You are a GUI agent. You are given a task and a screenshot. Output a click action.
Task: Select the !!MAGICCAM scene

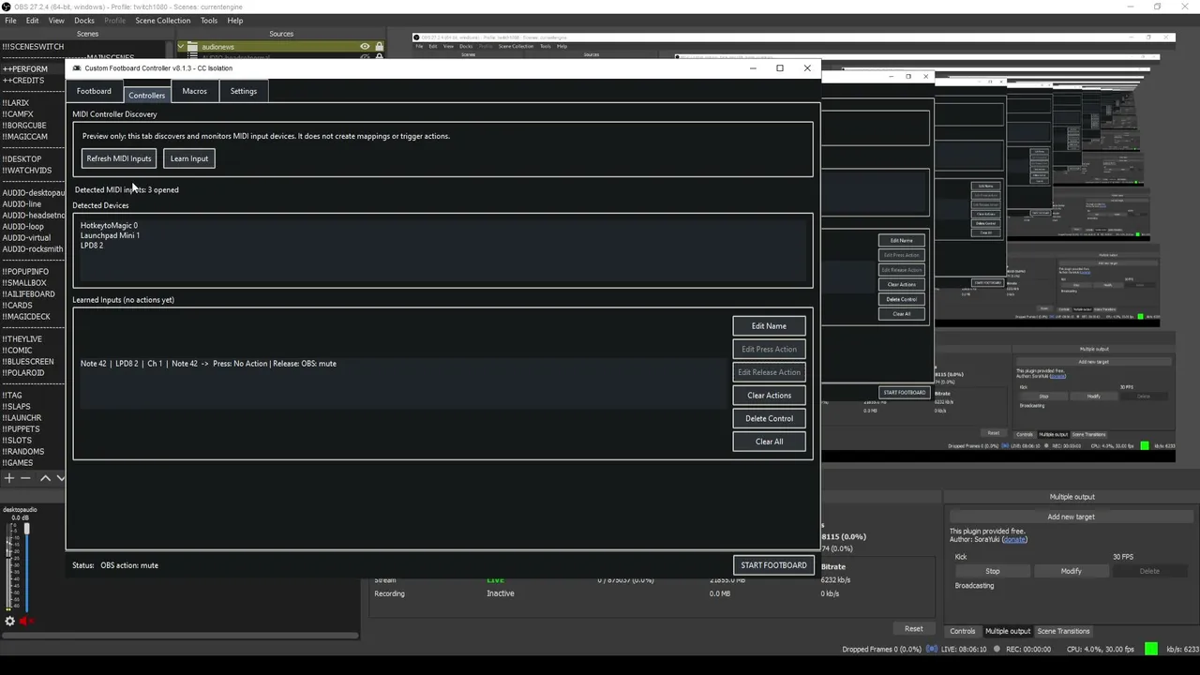[24, 137]
